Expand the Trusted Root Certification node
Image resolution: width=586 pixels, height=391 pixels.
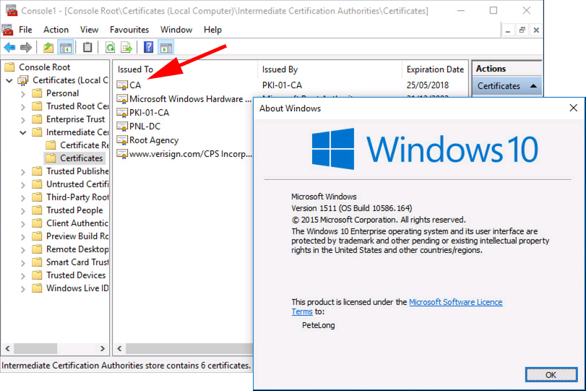tap(23, 106)
